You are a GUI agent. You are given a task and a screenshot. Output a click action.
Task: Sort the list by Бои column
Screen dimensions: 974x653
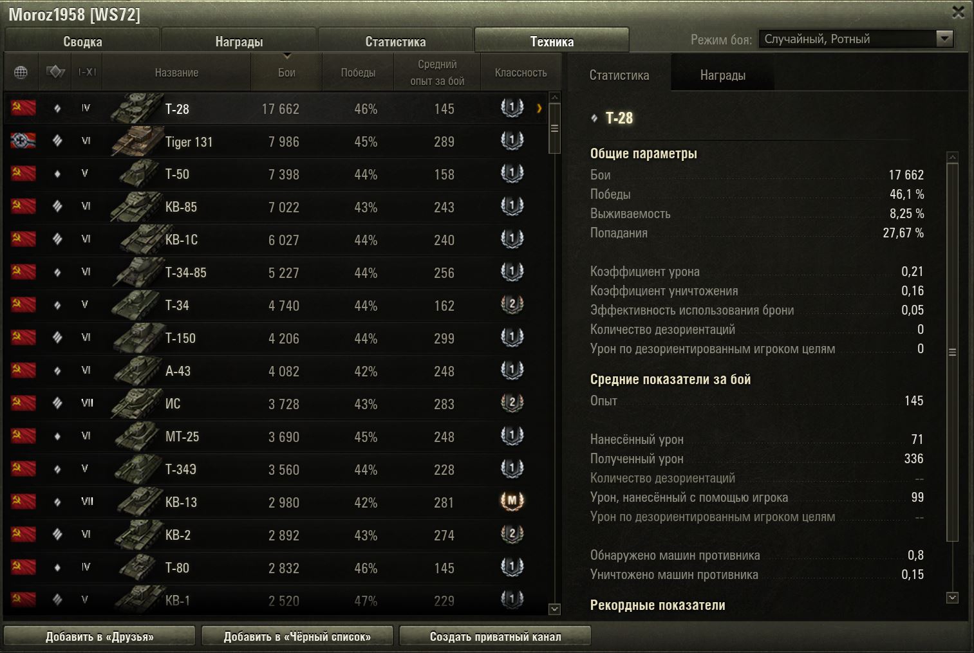pyautogui.click(x=286, y=73)
